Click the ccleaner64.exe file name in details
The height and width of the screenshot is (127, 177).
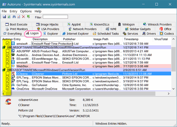pyautogui.click(x=28, y=100)
